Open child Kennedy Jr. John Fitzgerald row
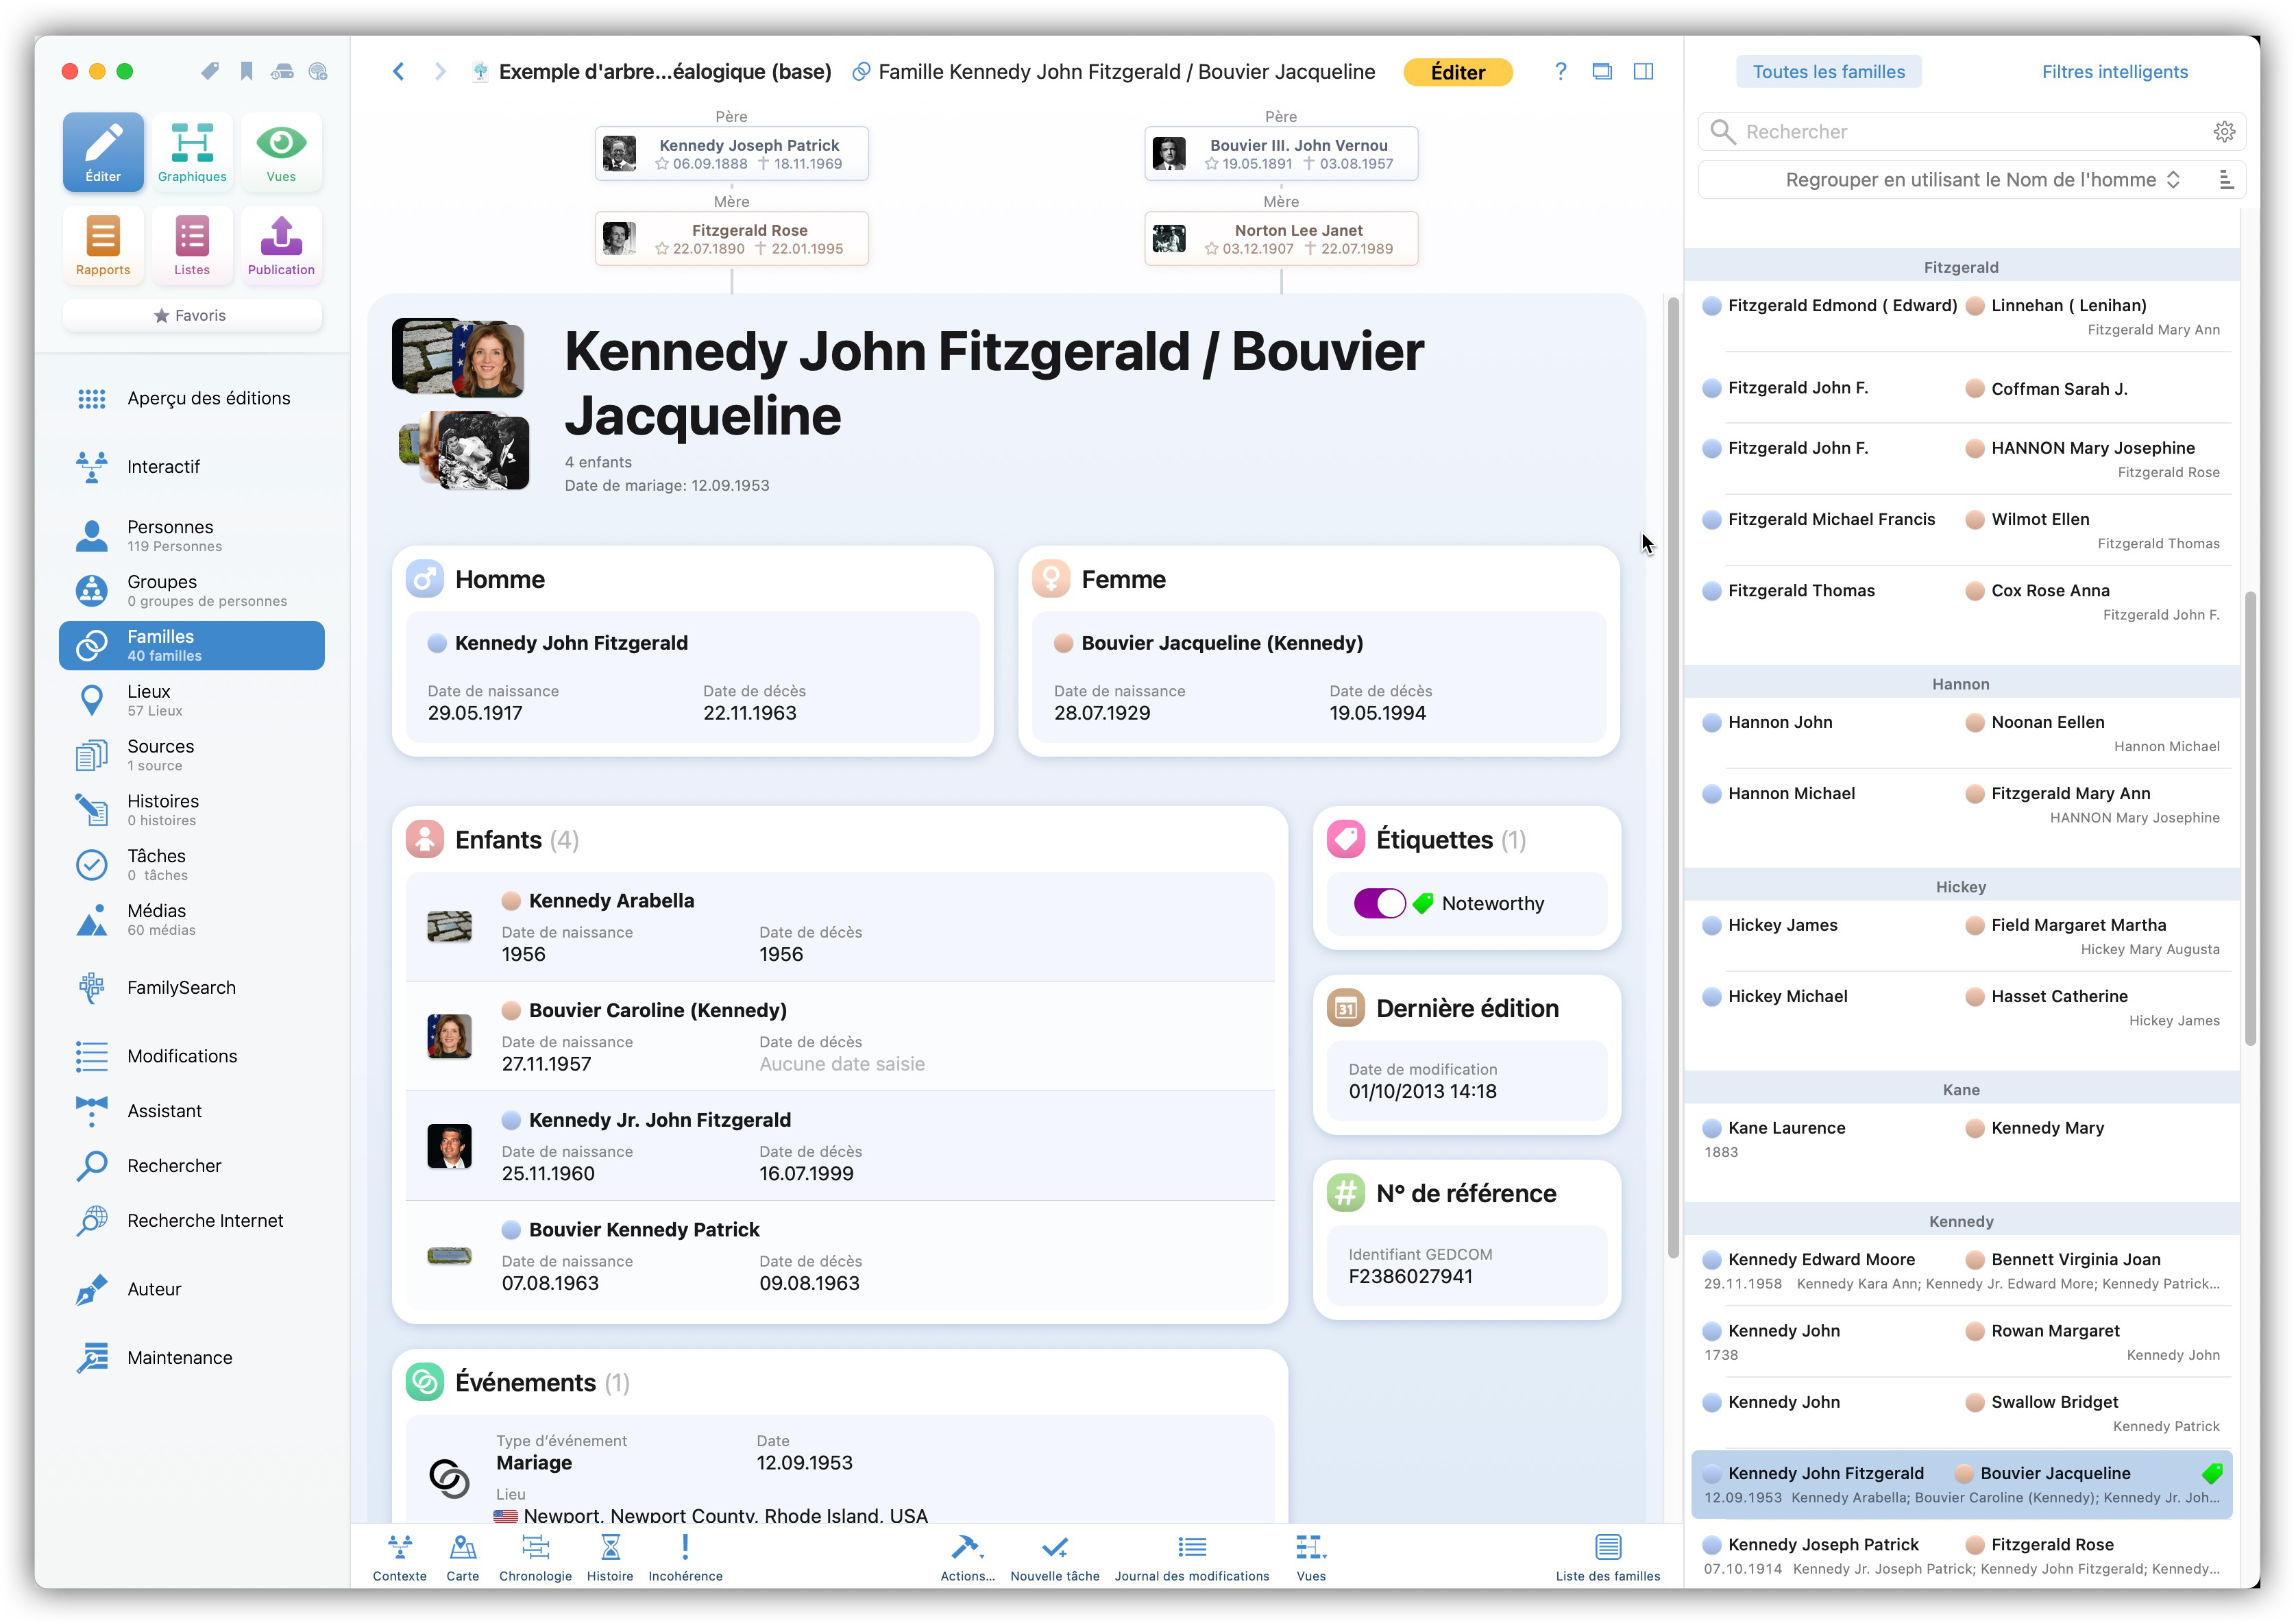 839,1146
